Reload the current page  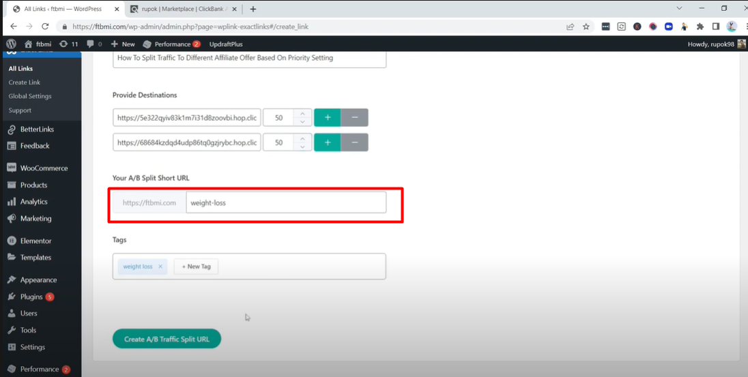point(45,27)
